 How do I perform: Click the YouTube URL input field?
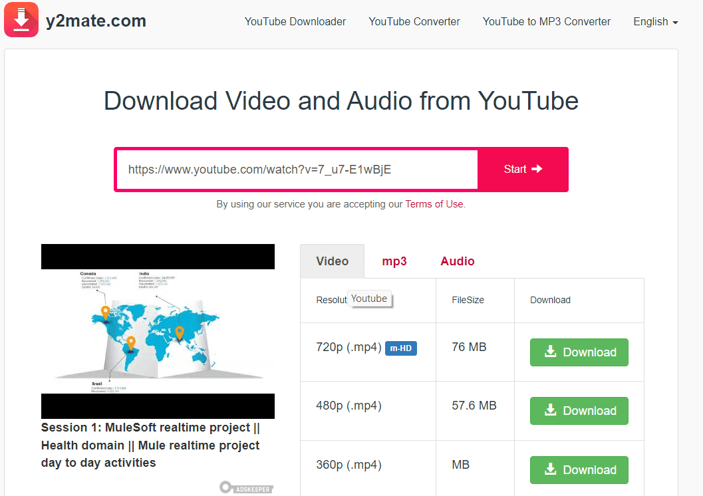pos(297,170)
